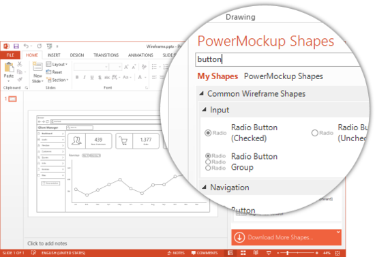Click the 44% zoom level
The image size is (375, 257).
pos(327,253)
